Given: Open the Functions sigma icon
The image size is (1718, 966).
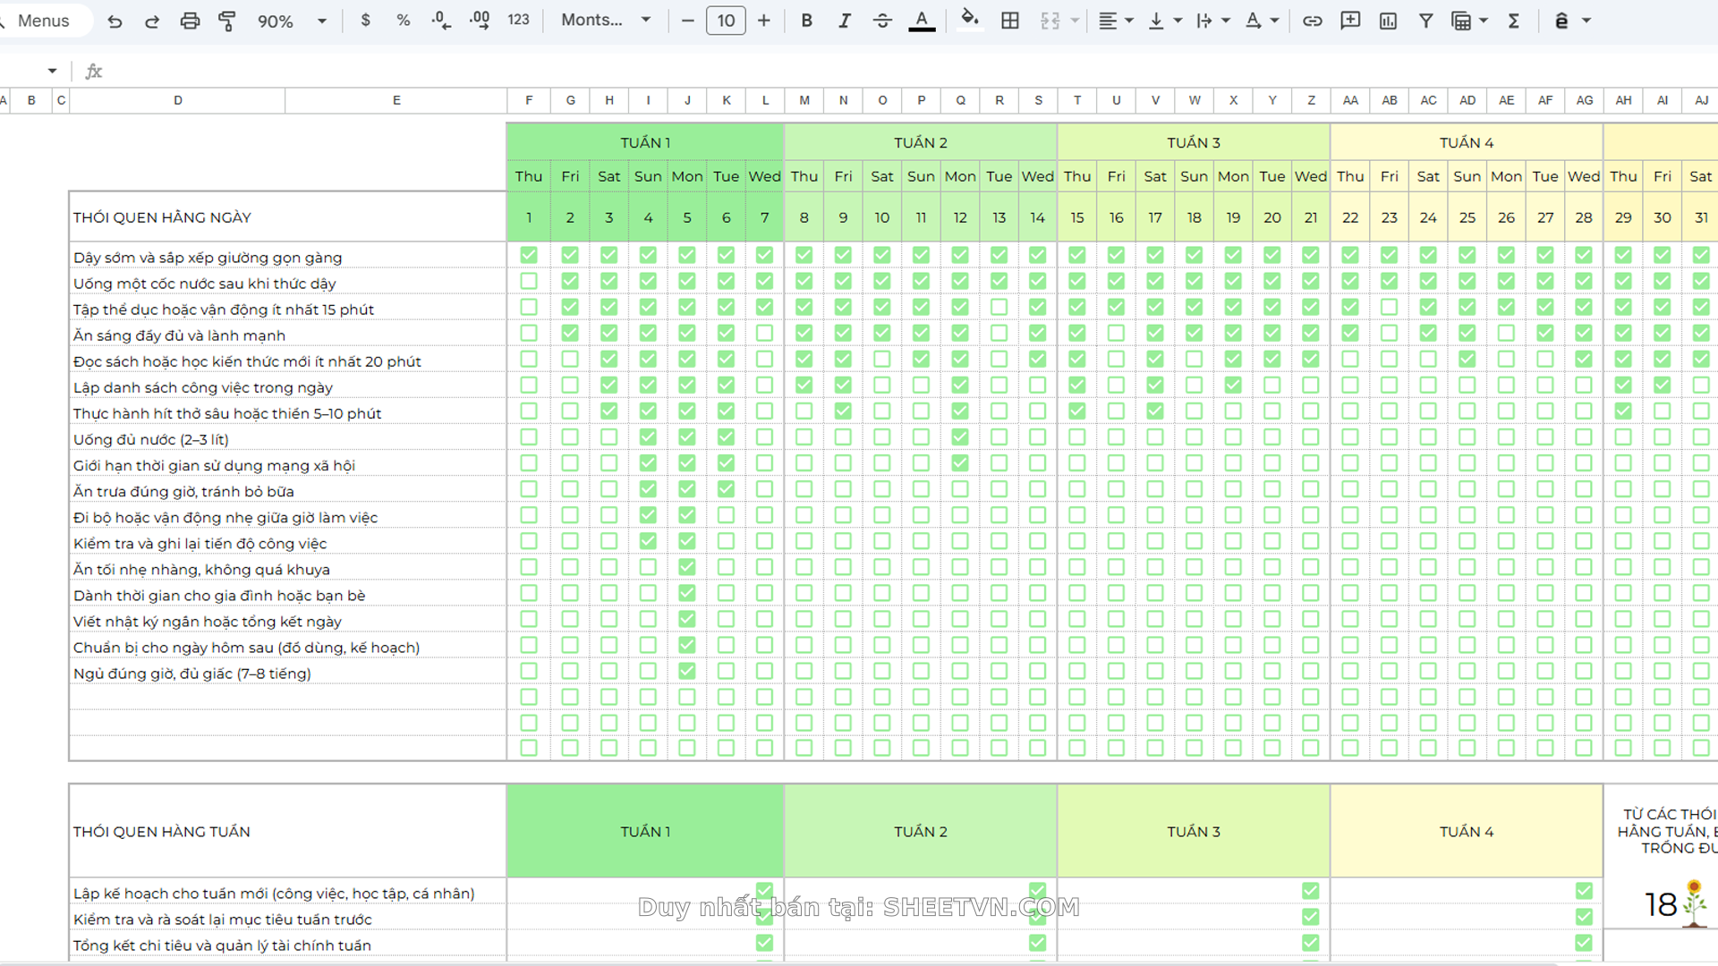Looking at the screenshot, I should pyautogui.click(x=1514, y=21).
